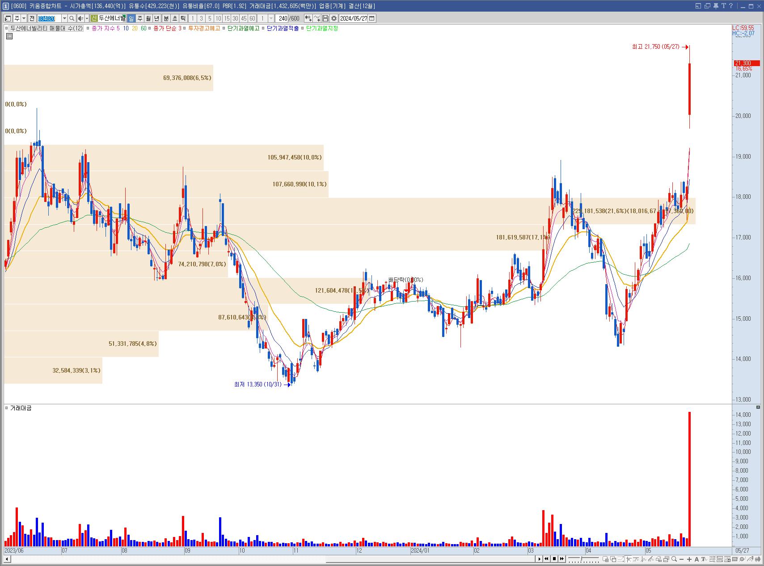Click the 단기과열예고 indicator legend
Image resolution: width=764 pixels, height=566 pixels.
pyautogui.click(x=244, y=28)
